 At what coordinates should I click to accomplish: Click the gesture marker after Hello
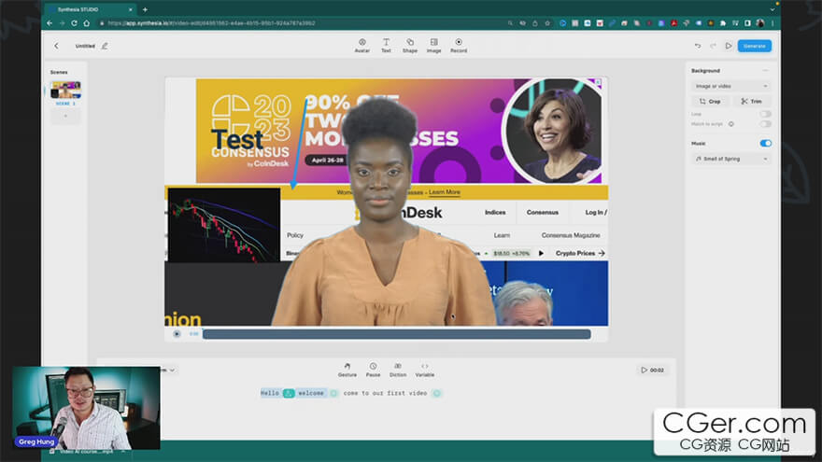pos(289,393)
